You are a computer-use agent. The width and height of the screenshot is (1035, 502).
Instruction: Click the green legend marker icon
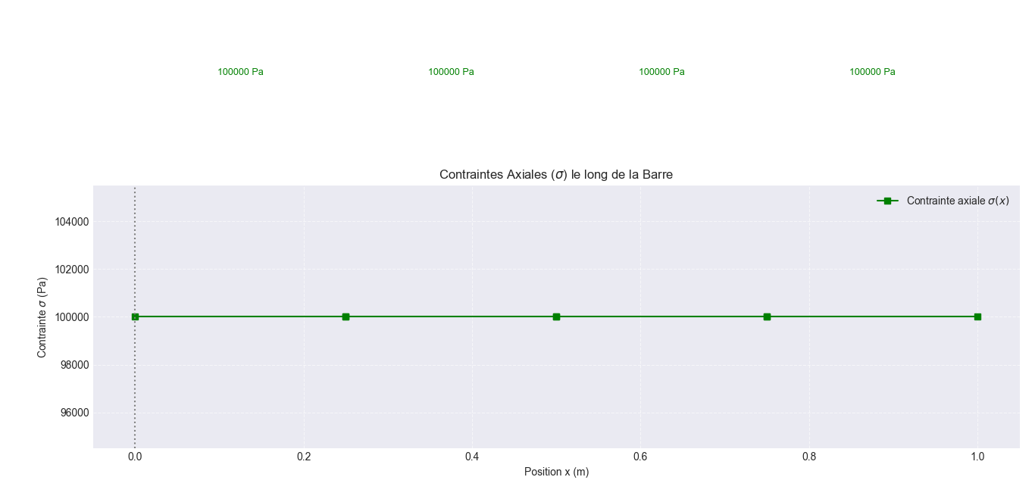(887, 201)
